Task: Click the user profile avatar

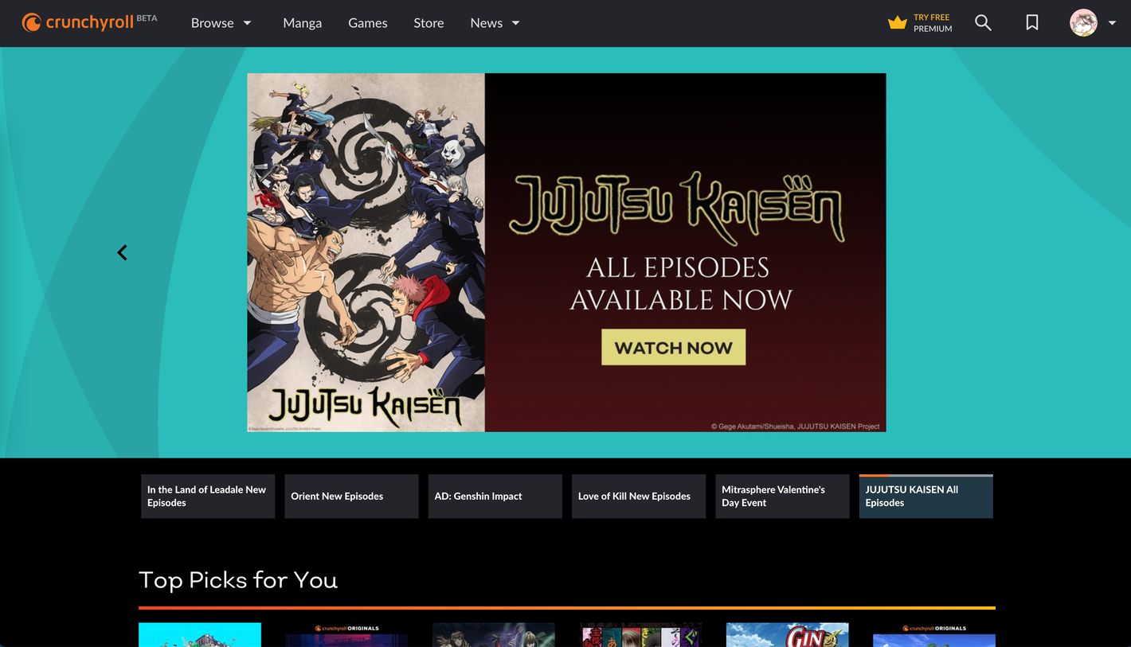Action: [1083, 23]
